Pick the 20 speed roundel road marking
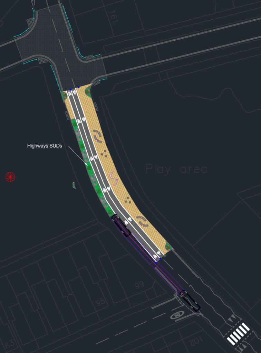 177,315
